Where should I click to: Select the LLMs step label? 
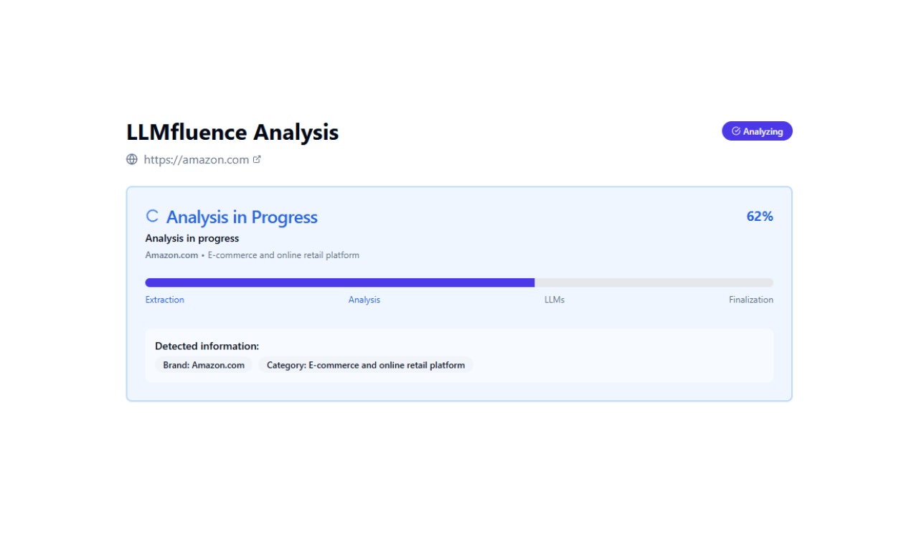[x=554, y=300]
